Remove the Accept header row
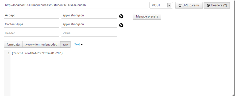The width and height of the screenshot is (235, 96). click(x=121, y=16)
